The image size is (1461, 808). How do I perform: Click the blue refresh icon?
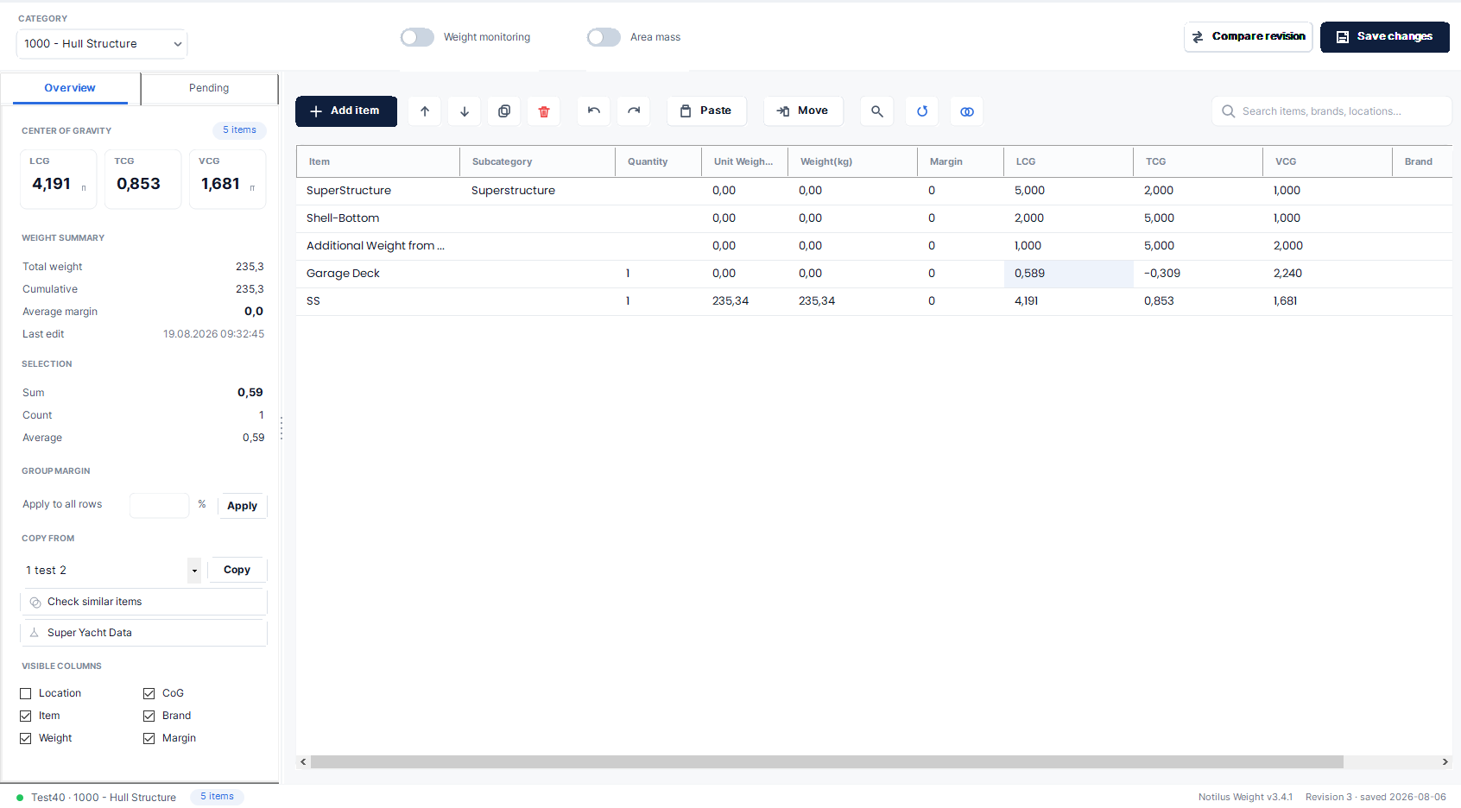[x=922, y=111]
